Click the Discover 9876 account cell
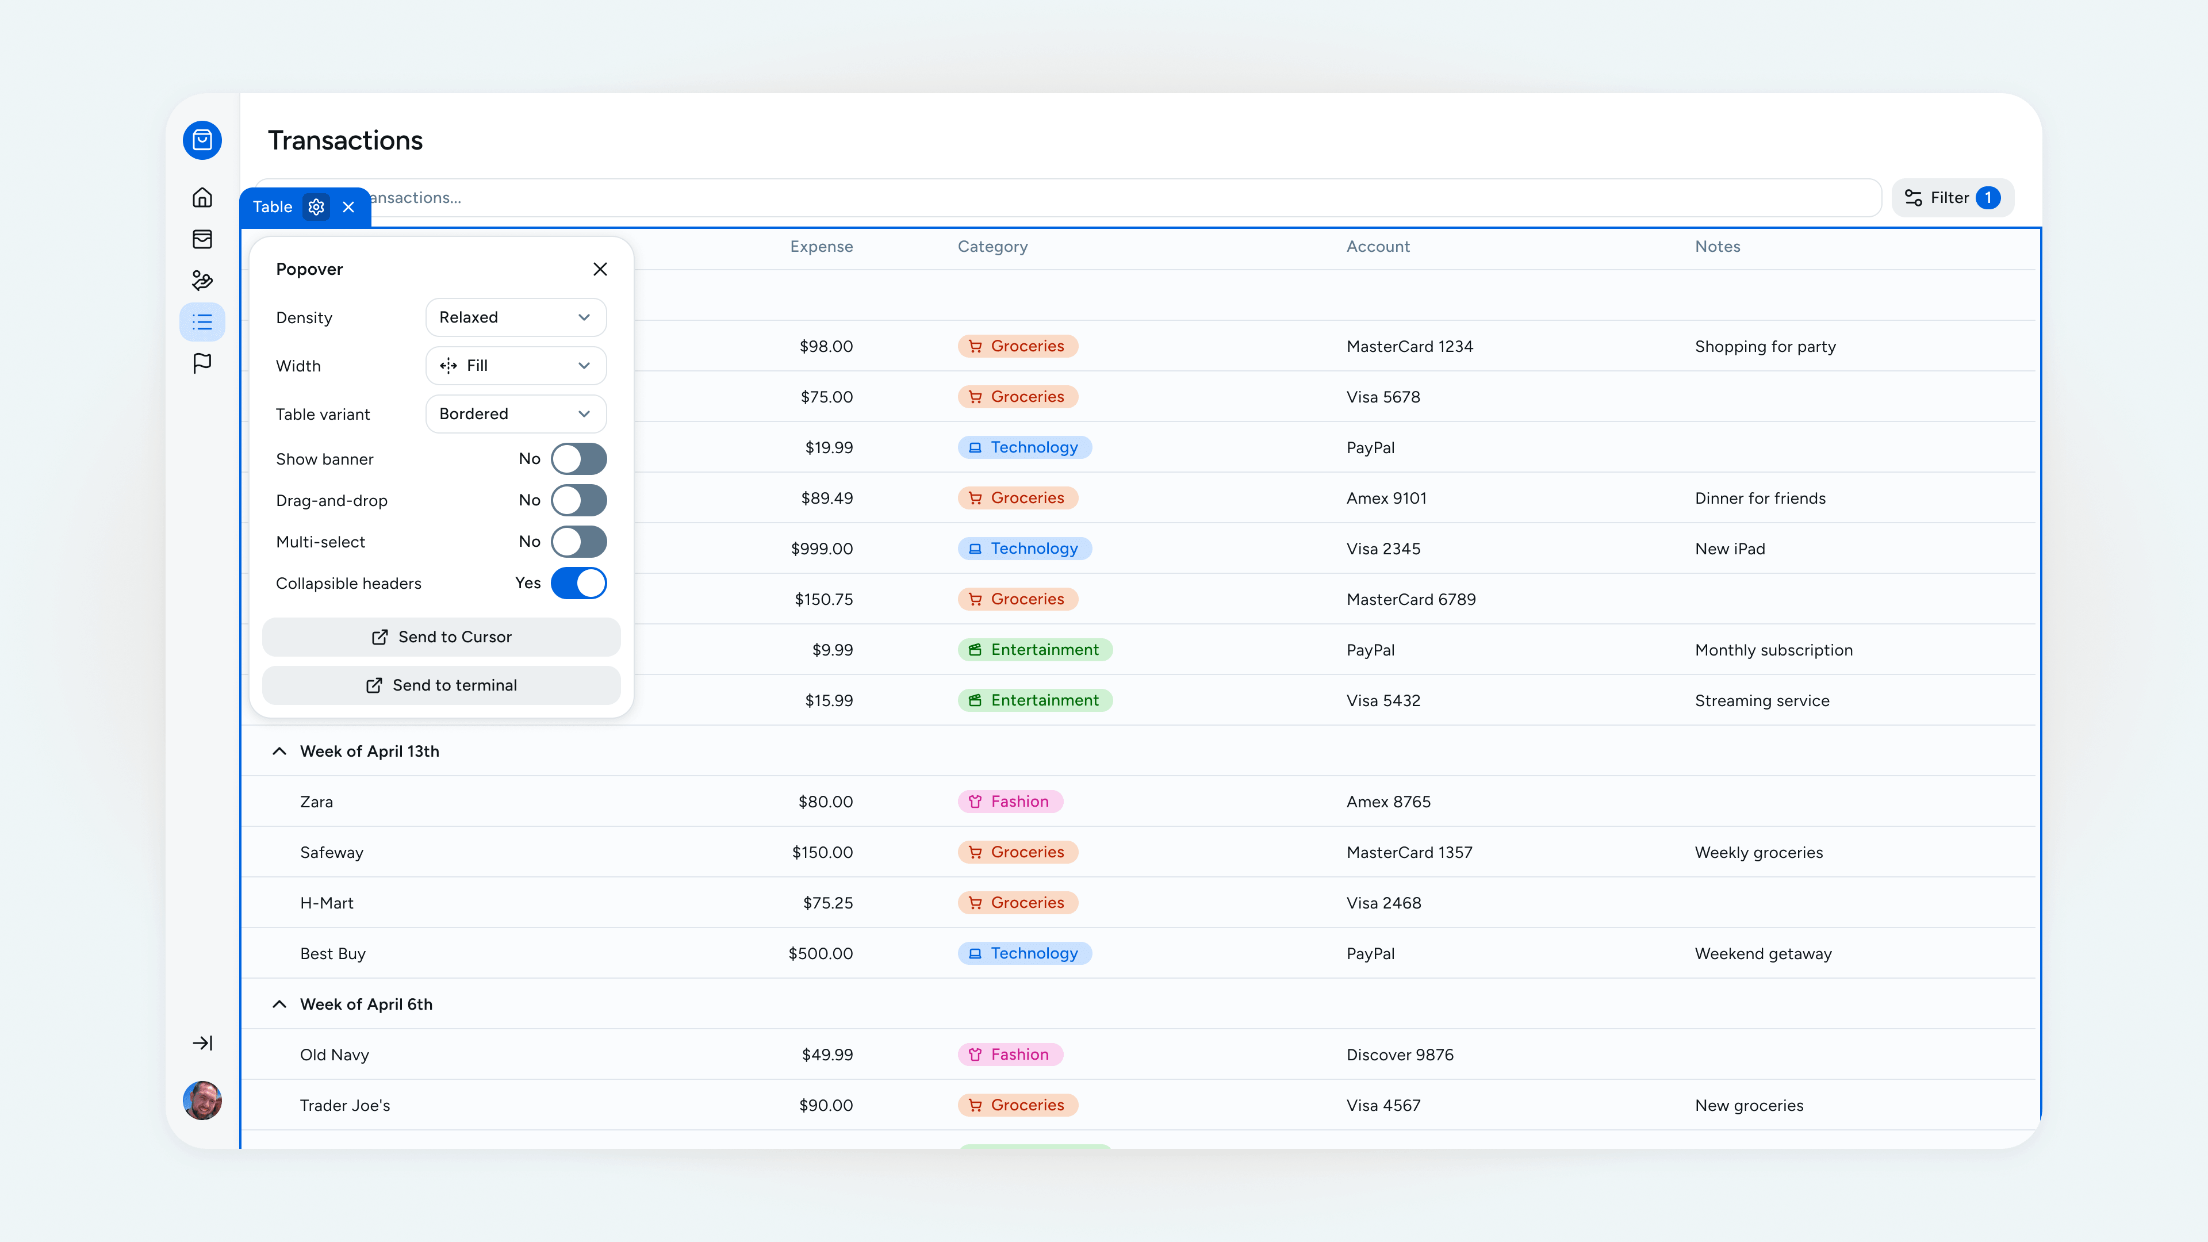 click(1400, 1055)
